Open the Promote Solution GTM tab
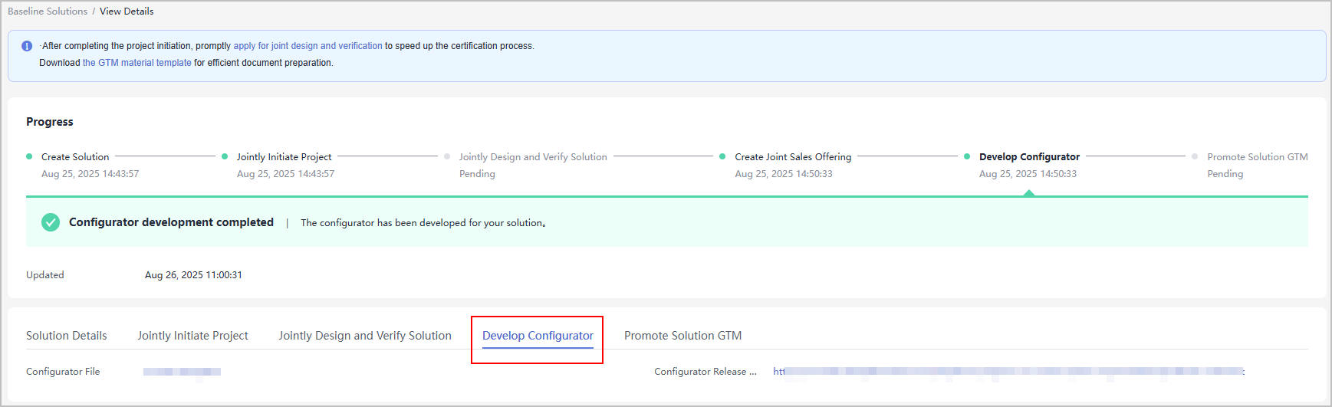Screen dimensions: 1332x407 pyautogui.click(x=682, y=336)
